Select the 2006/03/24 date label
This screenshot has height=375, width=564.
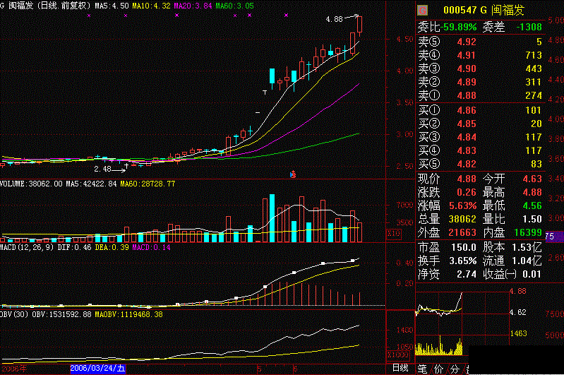point(97,369)
